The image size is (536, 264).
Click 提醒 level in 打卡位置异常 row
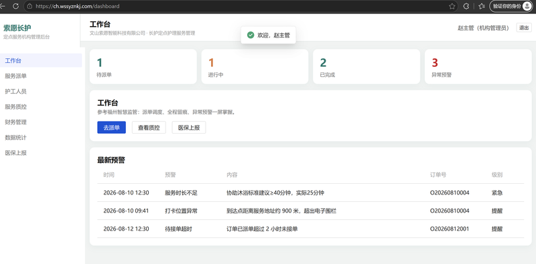(x=497, y=211)
